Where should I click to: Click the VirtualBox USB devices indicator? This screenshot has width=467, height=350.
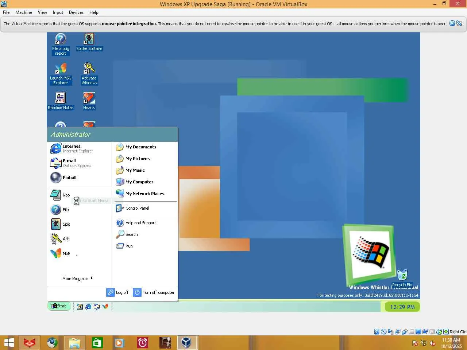tap(404, 332)
